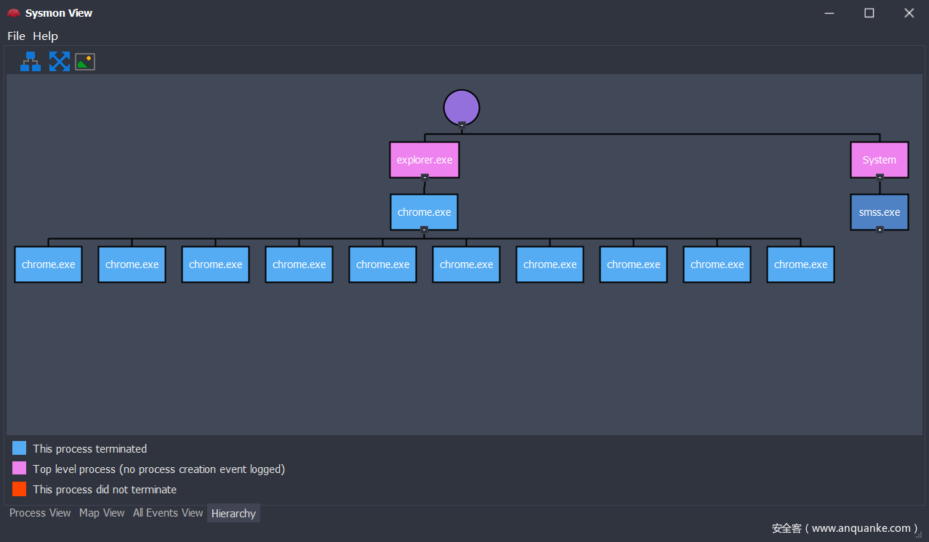
Task: Select the smss.exe process node
Action: click(880, 211)
